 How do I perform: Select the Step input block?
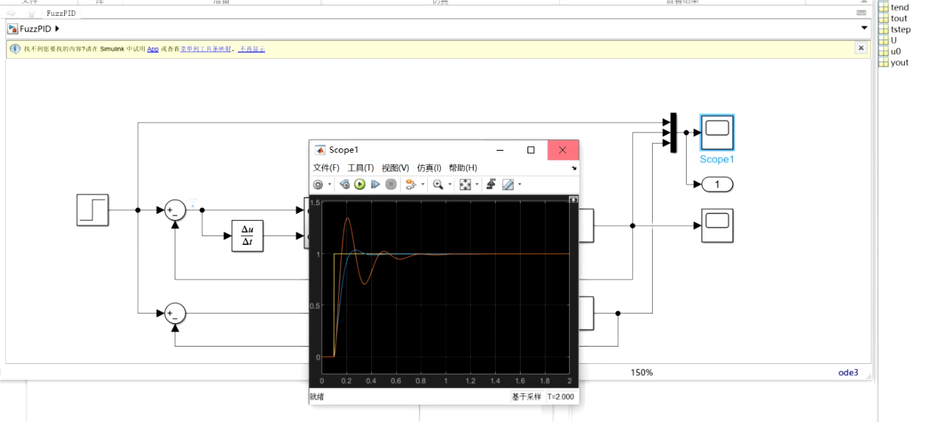coord(93,209)
